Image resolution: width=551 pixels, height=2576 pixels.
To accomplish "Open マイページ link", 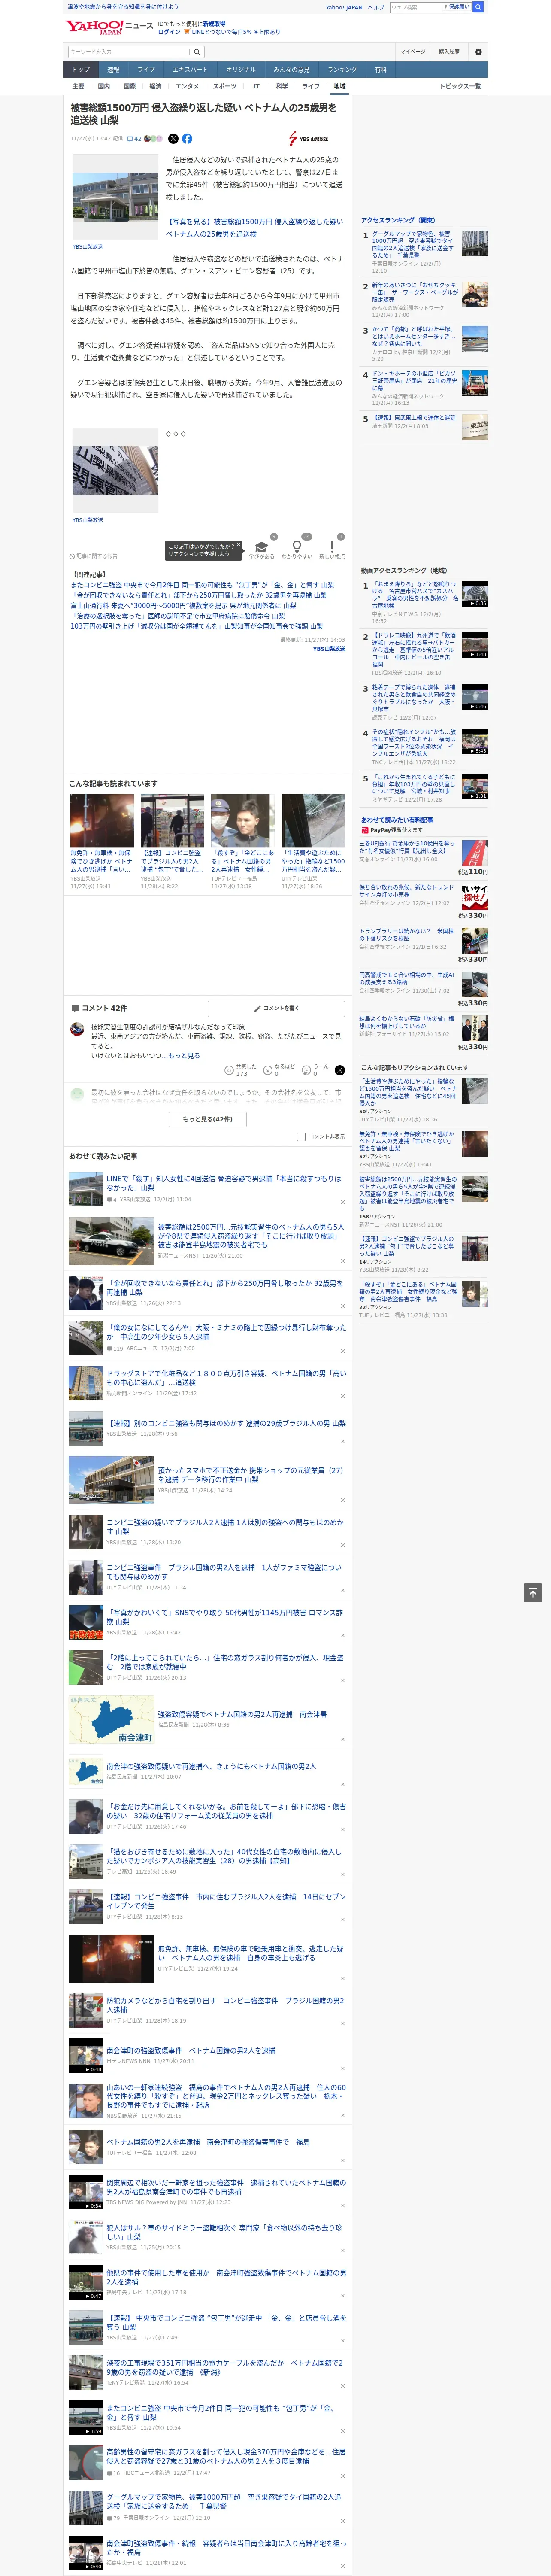I will (x=413, y=52).
